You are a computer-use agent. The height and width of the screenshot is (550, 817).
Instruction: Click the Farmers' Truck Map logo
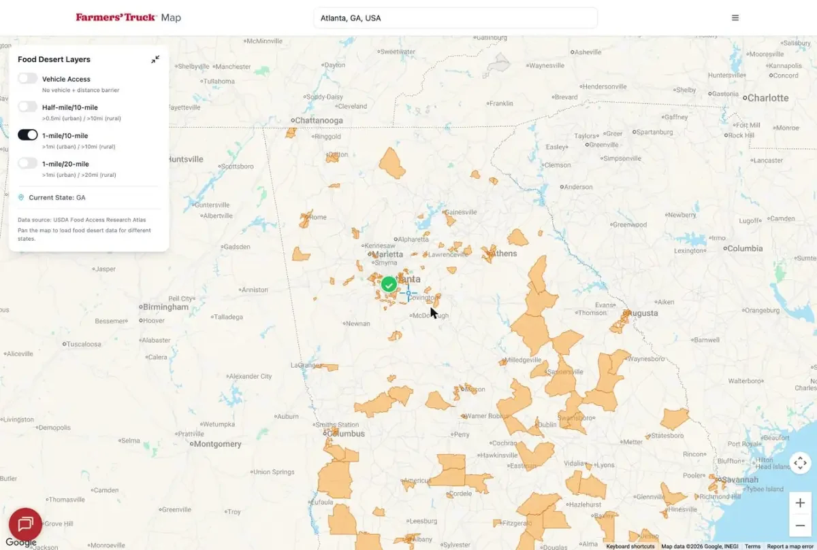pos(128,18)
